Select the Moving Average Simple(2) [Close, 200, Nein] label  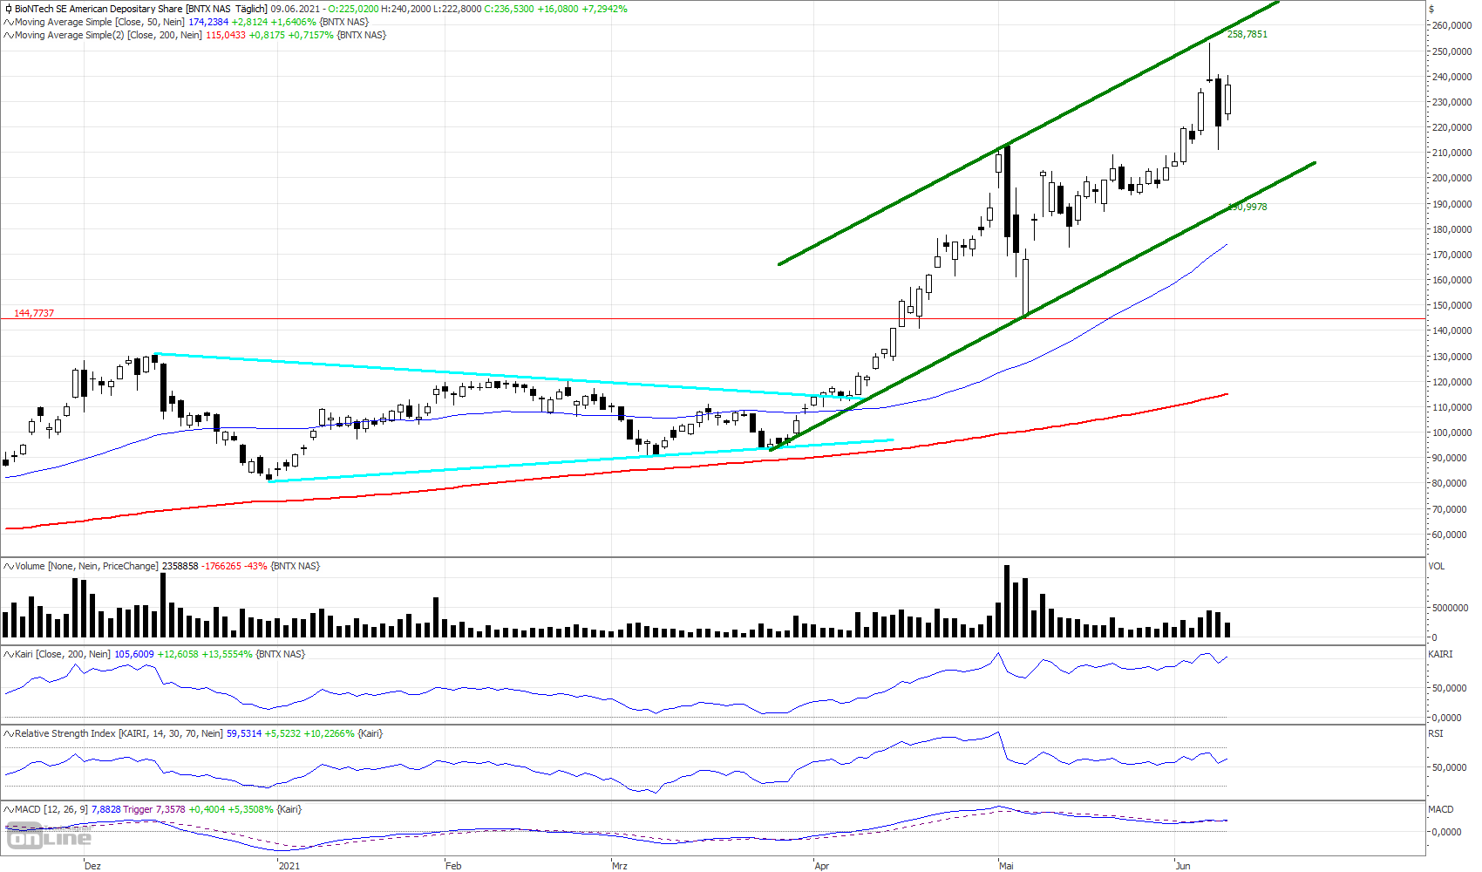pyautogui.click(x=108, y=35)
